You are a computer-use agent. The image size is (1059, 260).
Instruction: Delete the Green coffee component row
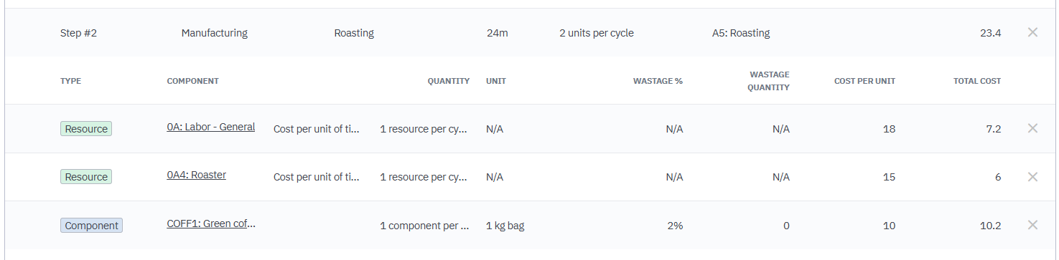1032,225
